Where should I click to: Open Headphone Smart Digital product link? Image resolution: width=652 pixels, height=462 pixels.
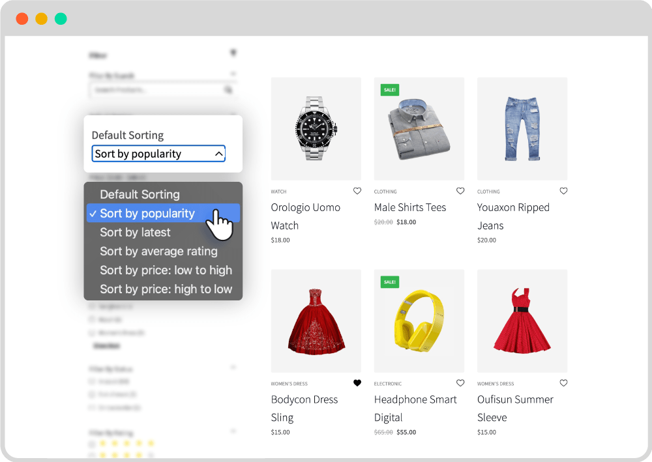pyautogui.click(x=415, y=409)
